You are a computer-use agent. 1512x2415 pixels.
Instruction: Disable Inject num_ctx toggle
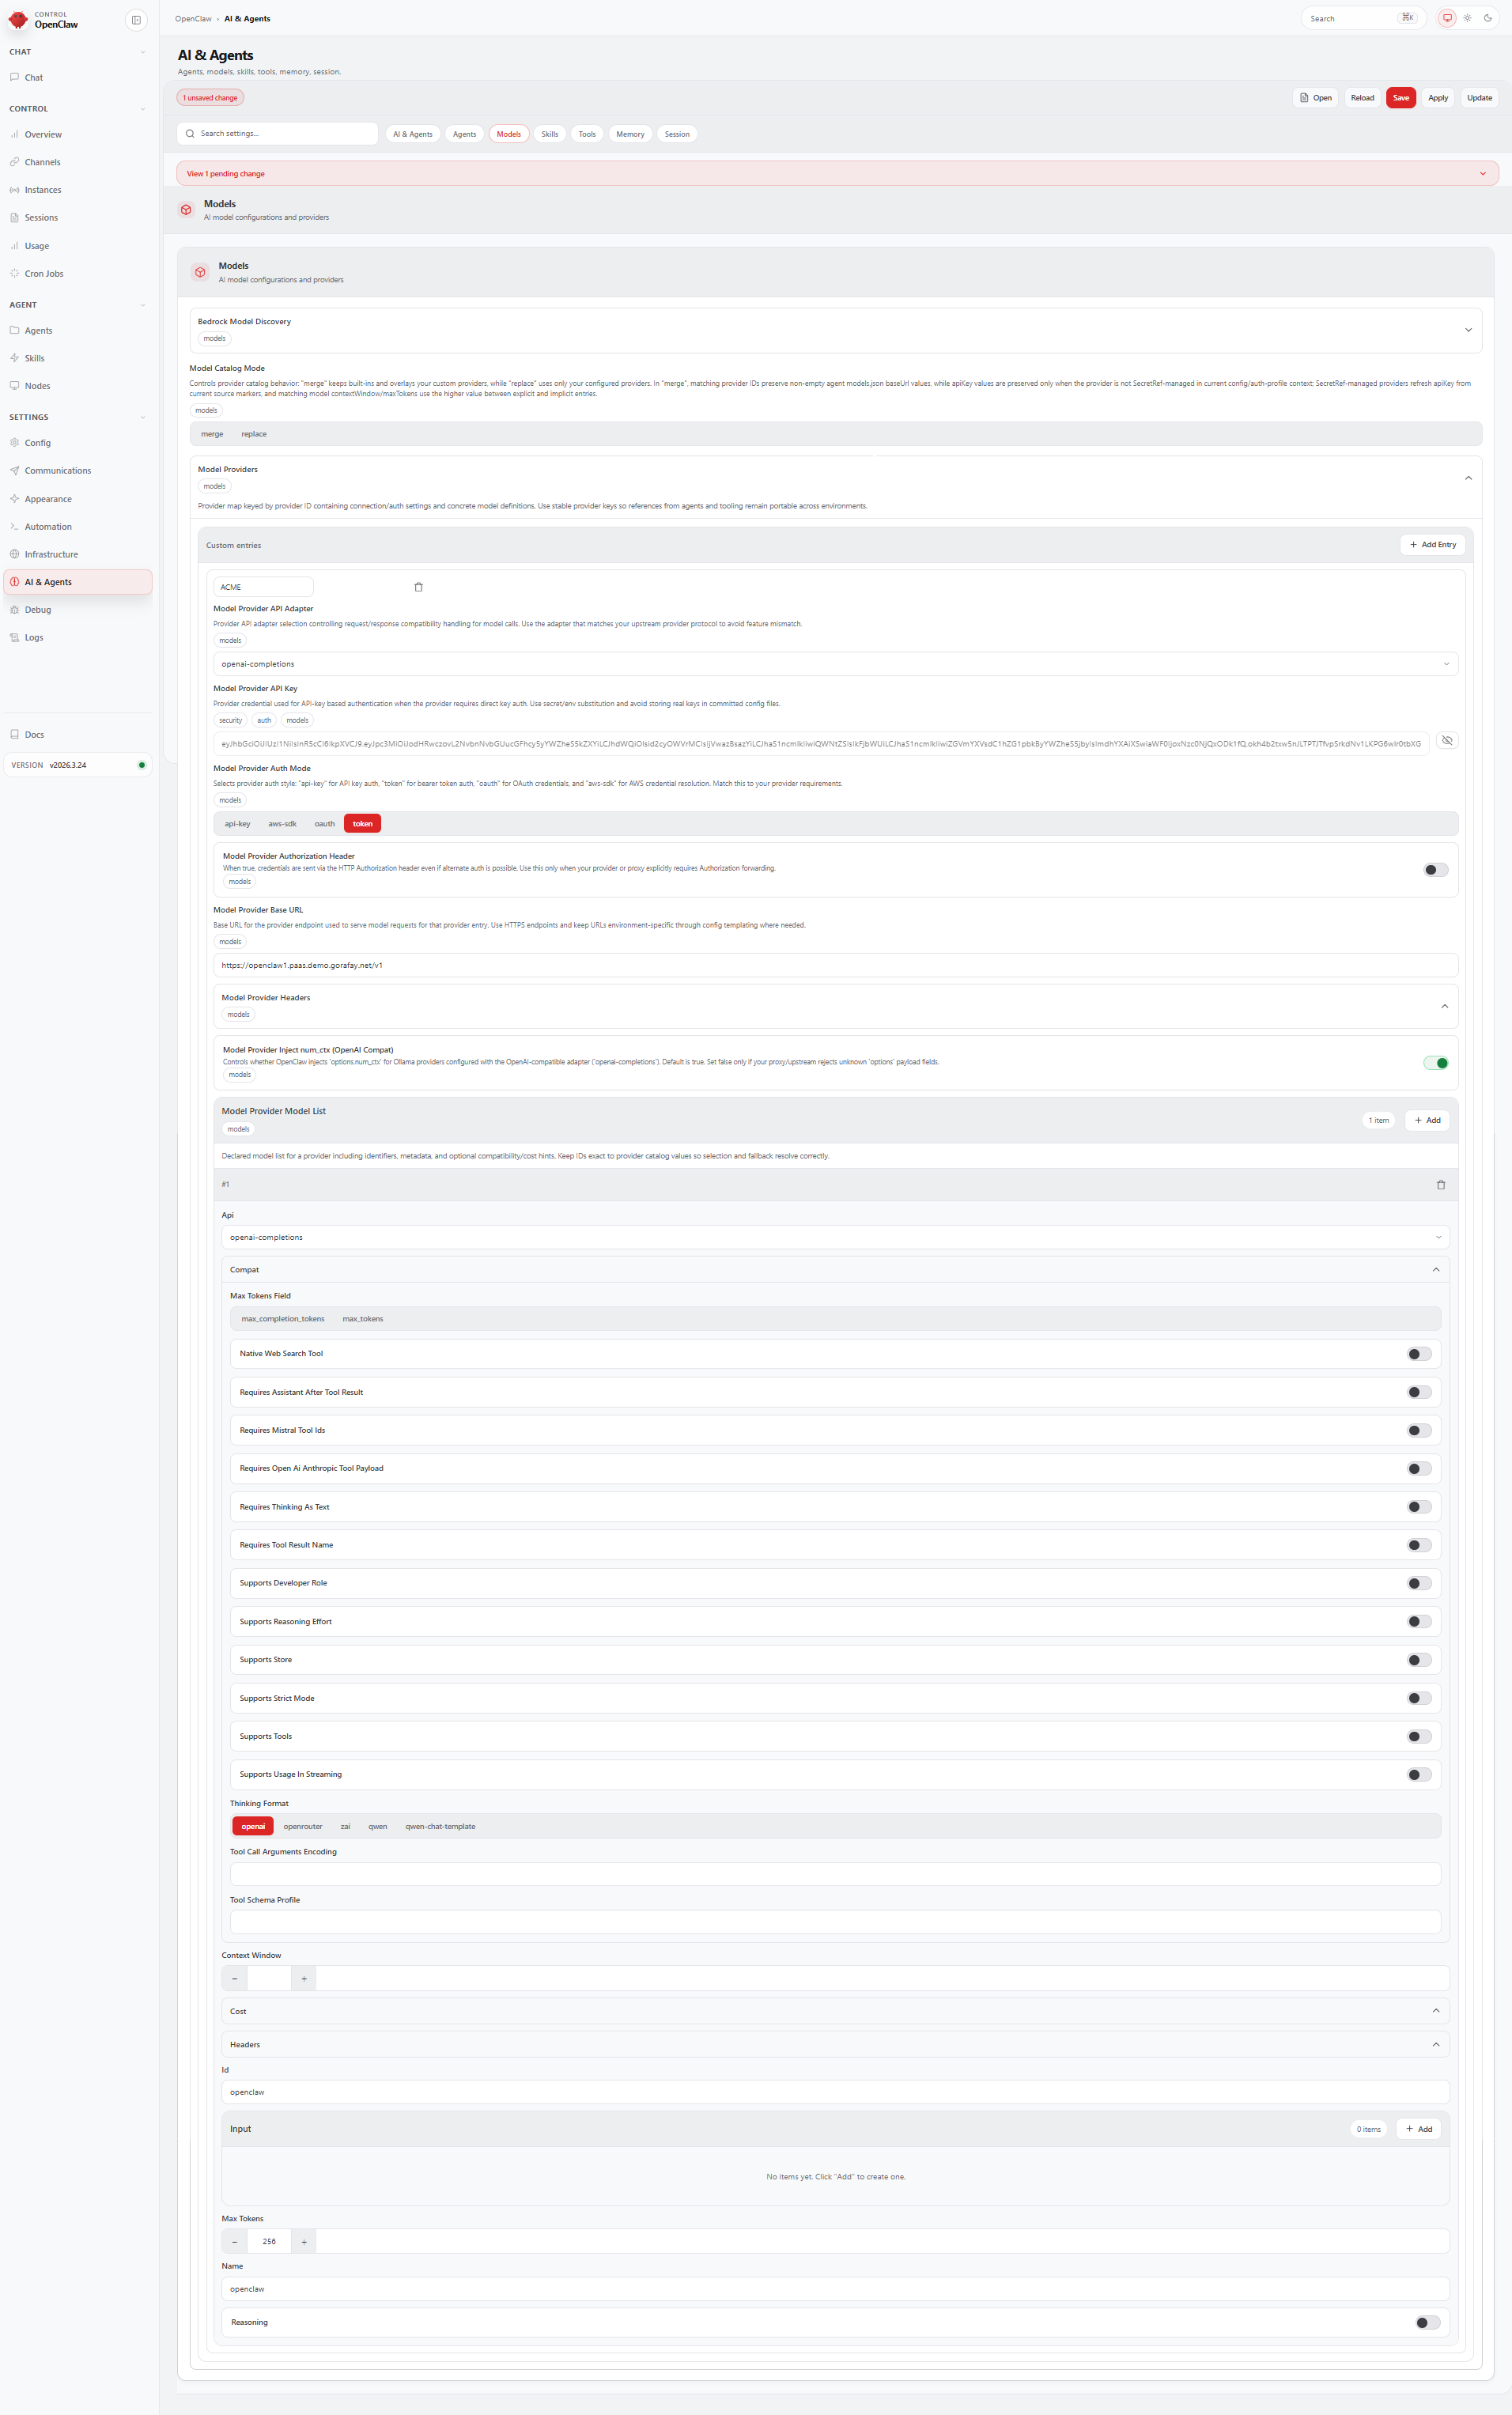pos(1435,1063)
